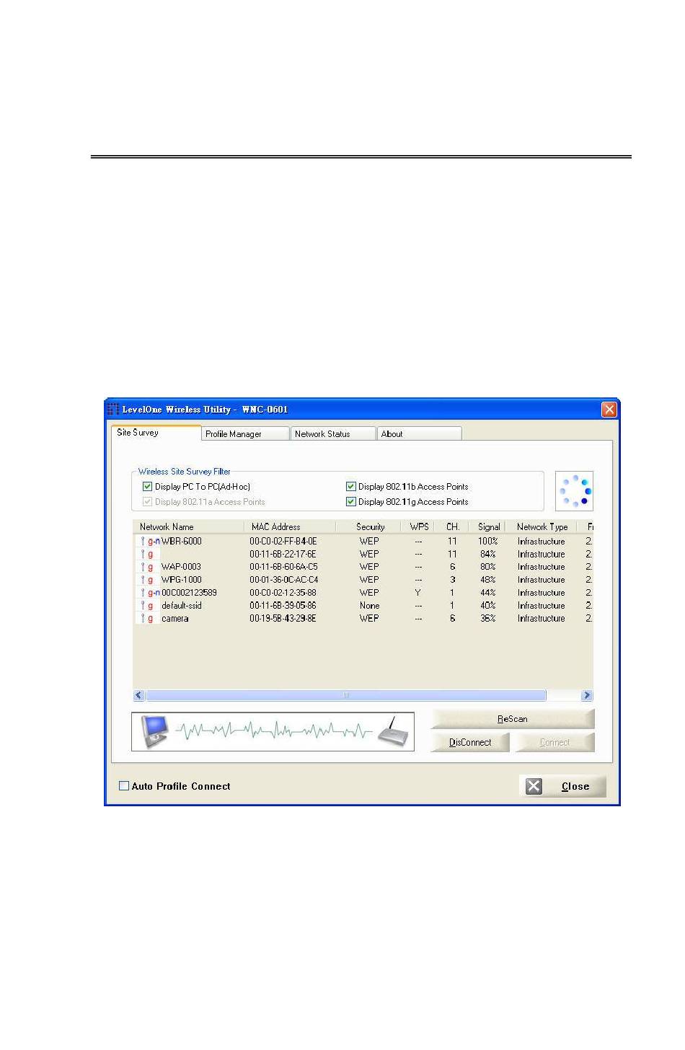Click the computer monitor icon in signal panel
Screen dimensions: 685x1050
point(154,731)
